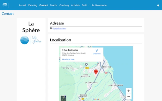Select Contact in the navbar
This screenshot has height=101, width=162.
pos(44,5)
